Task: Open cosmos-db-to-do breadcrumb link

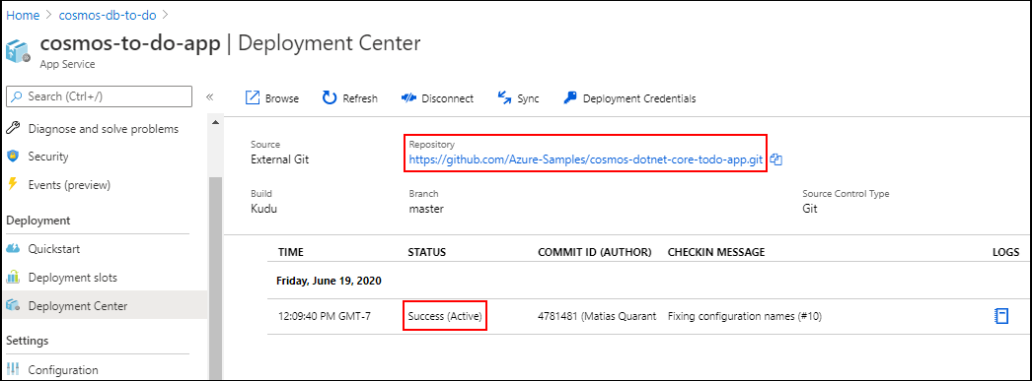Action: 108,15
